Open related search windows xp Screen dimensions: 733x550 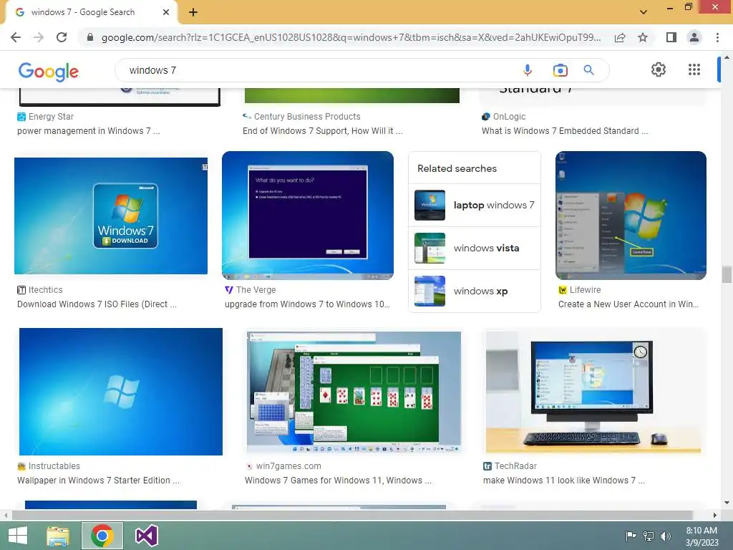[x=475, y=291]
